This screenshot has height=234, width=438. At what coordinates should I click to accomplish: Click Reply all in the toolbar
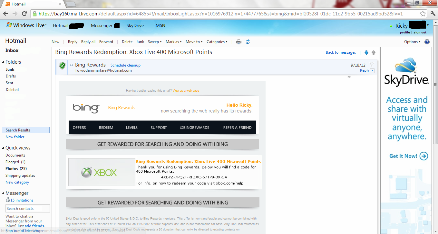(88, 42)
